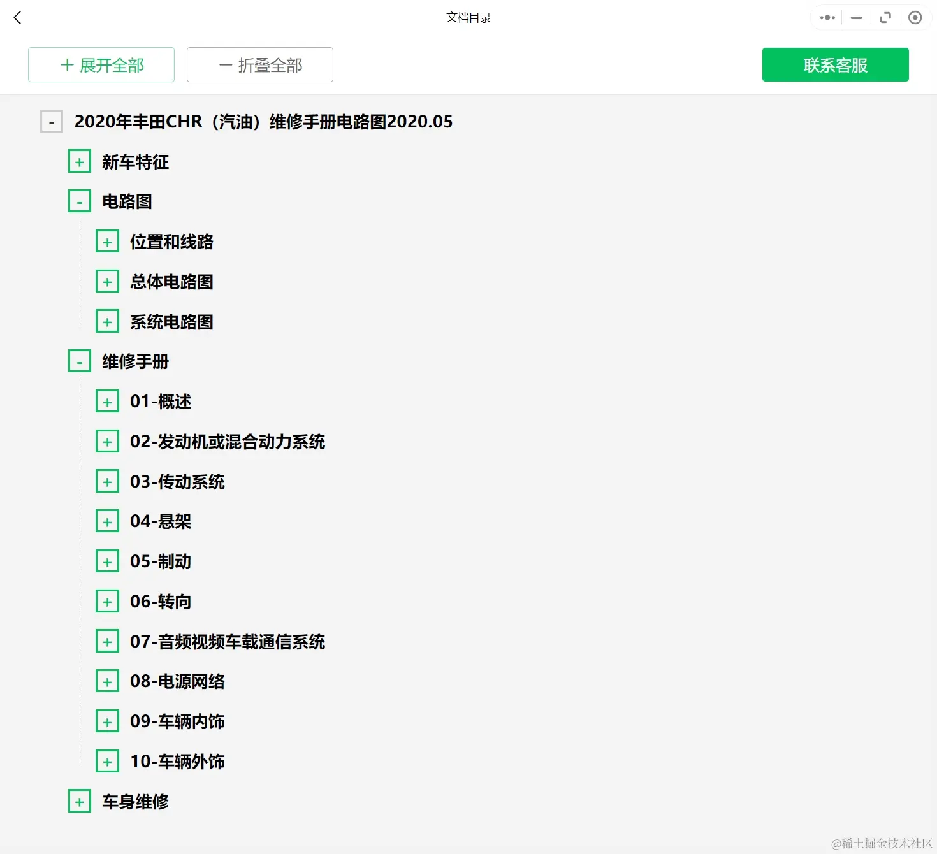Expand the 新车特征 section
This screenshot has height=854, width=937.
pos(79,161)
